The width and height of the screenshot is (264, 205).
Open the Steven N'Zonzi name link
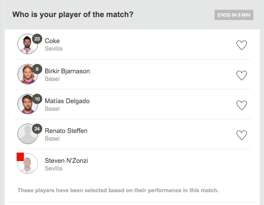coord(67,161)
